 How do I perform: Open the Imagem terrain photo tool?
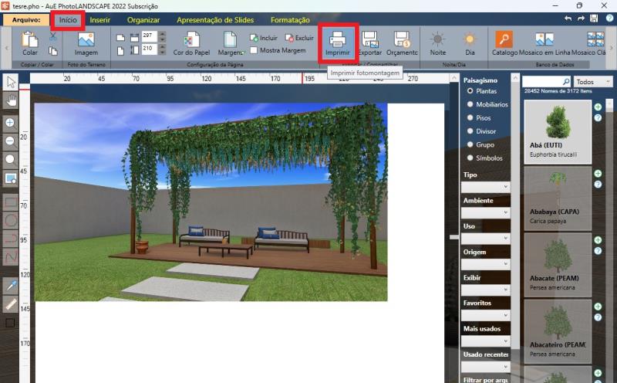(x=86, y=43)
